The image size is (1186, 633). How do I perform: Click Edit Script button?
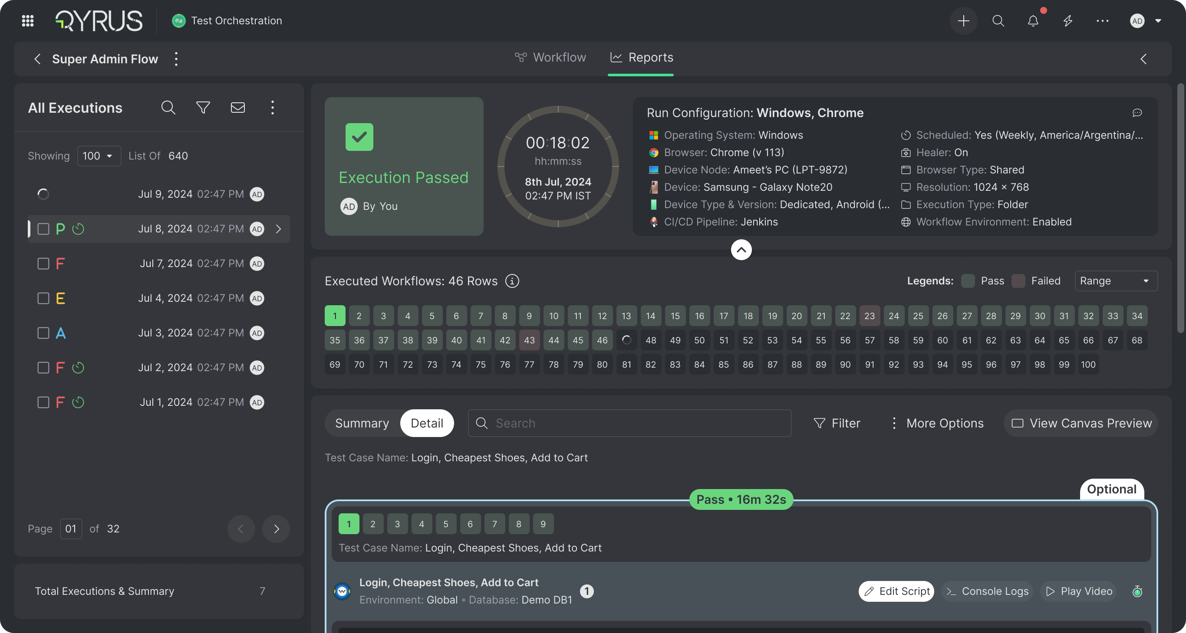coord(896,591)
